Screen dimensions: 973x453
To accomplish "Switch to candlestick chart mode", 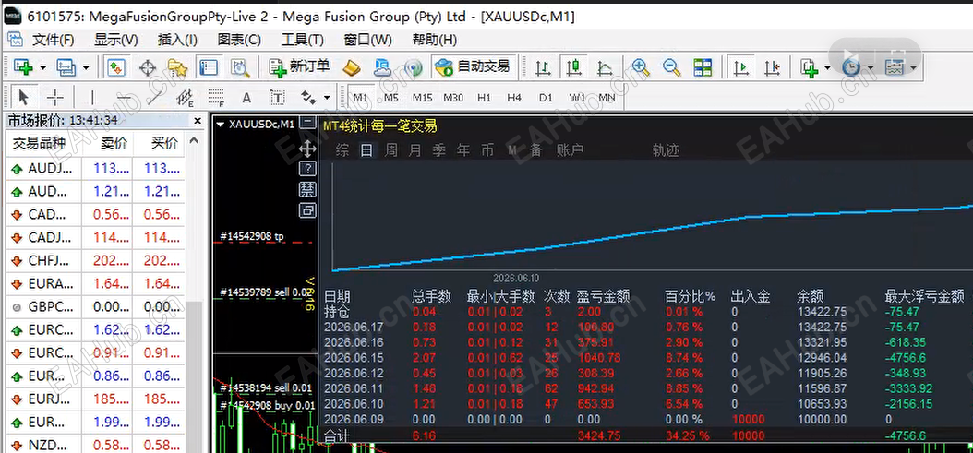I will (x=574, y=67).
